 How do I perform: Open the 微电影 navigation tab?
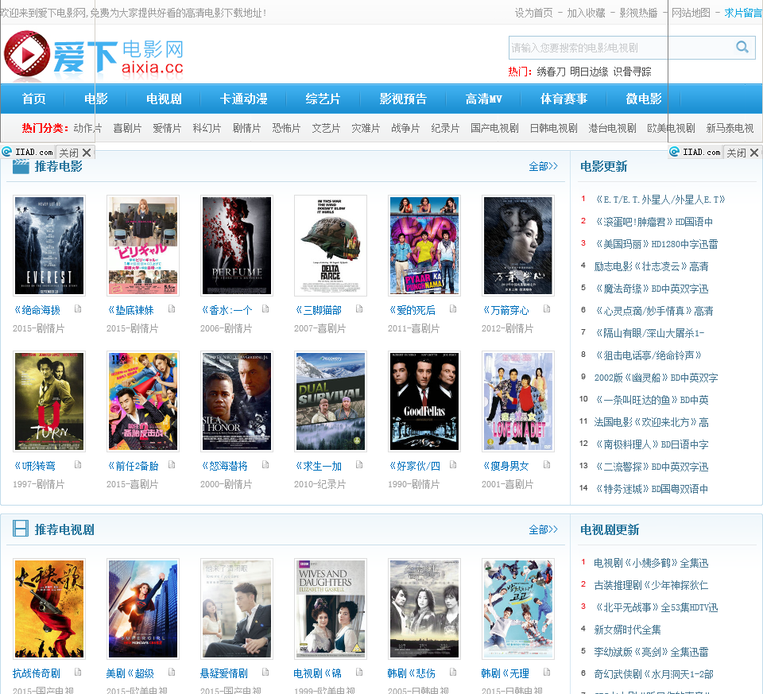pos(643,99)
